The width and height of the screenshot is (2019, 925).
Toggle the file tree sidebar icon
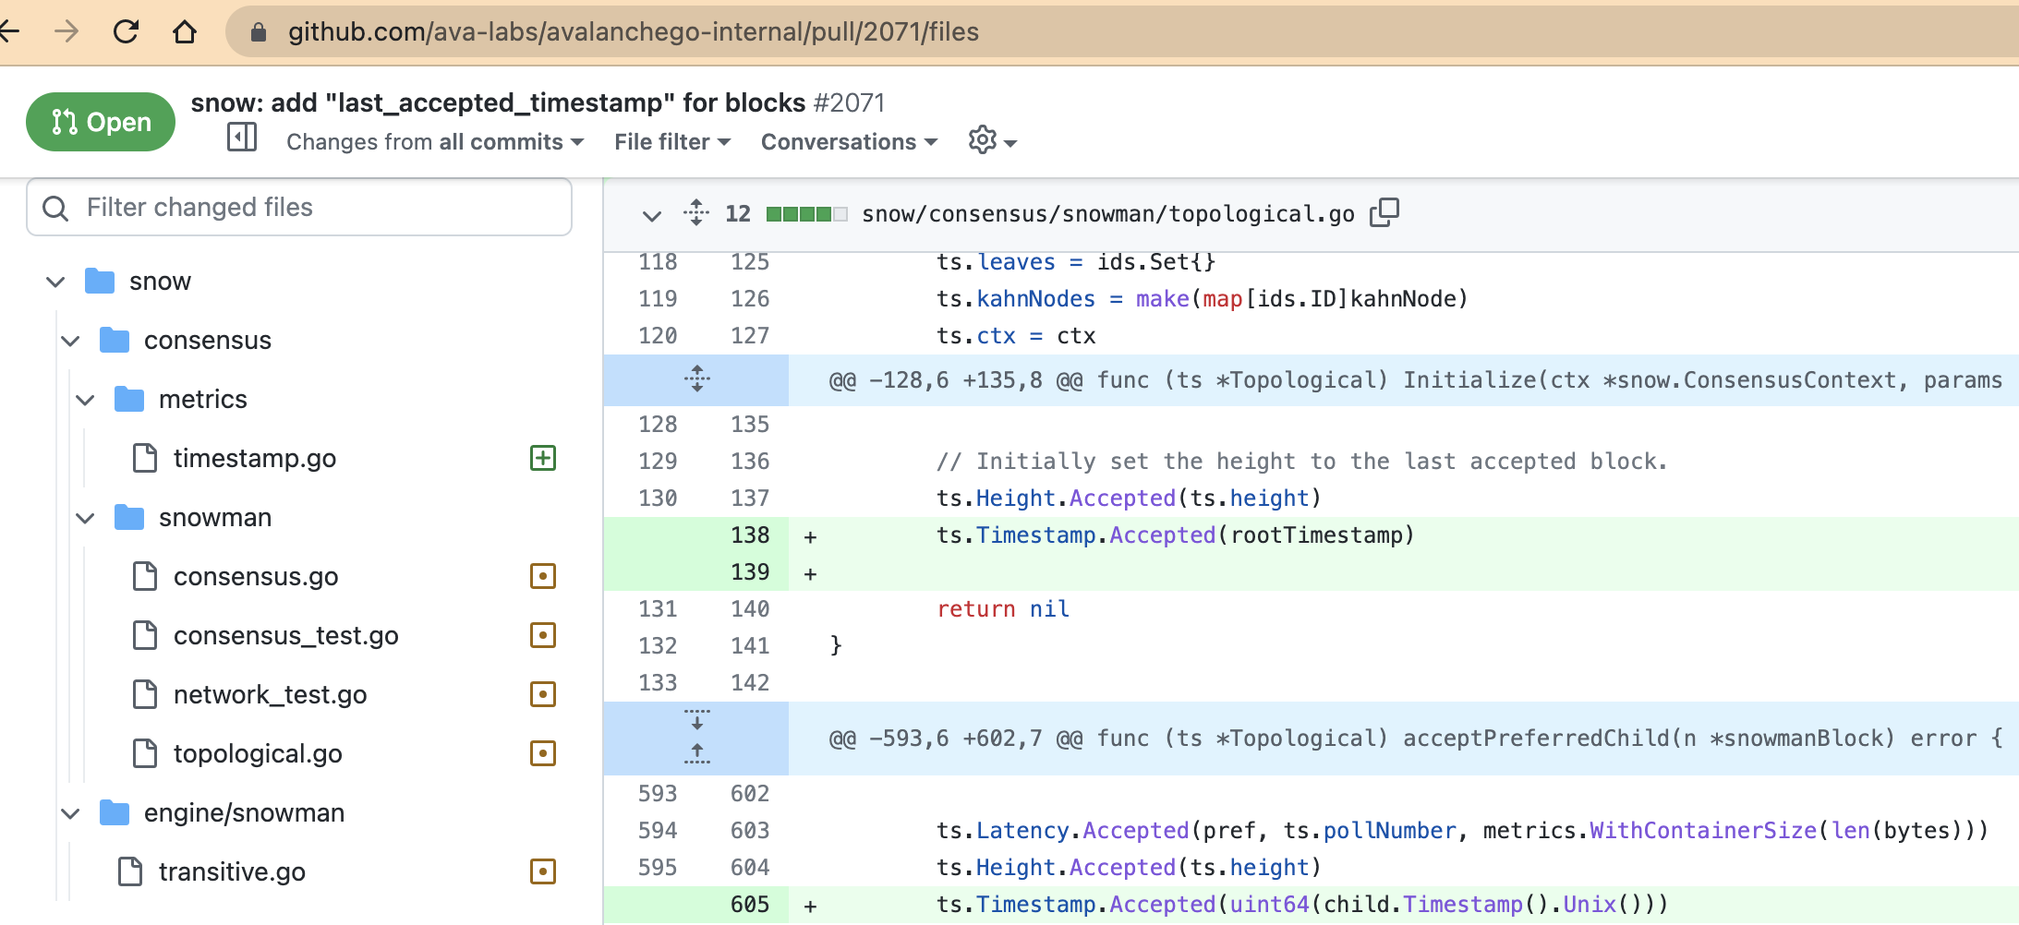242,138
